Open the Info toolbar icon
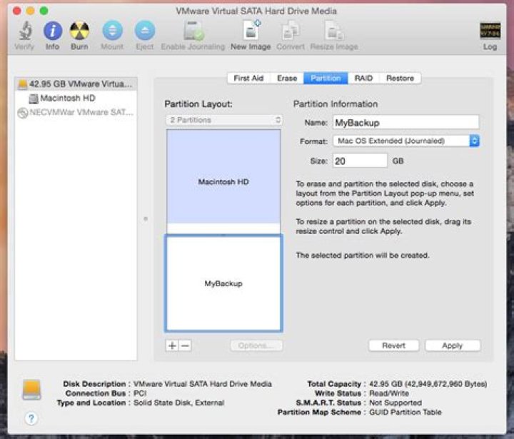 (x=52, y=31)
